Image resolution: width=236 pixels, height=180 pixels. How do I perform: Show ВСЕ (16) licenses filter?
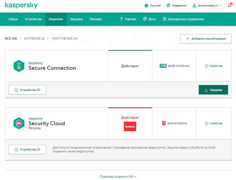pyautogui.click(x=11, y=38)
